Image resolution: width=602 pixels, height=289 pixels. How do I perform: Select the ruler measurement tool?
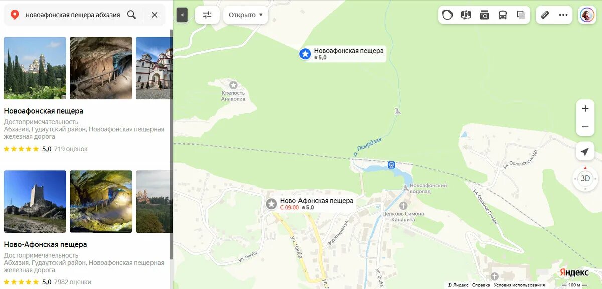(545, 15)
